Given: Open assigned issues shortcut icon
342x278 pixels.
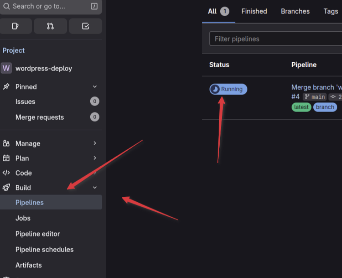Looking at the screenshot, I should tap(16, 26).
